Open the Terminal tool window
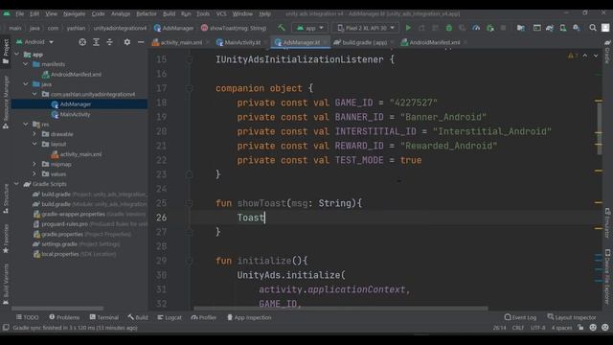 coord(103,317)
